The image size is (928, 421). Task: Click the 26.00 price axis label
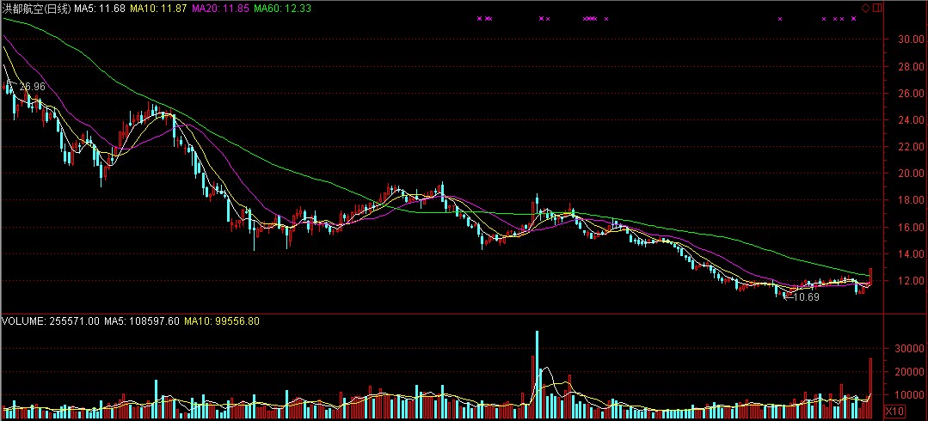(910, 94)
